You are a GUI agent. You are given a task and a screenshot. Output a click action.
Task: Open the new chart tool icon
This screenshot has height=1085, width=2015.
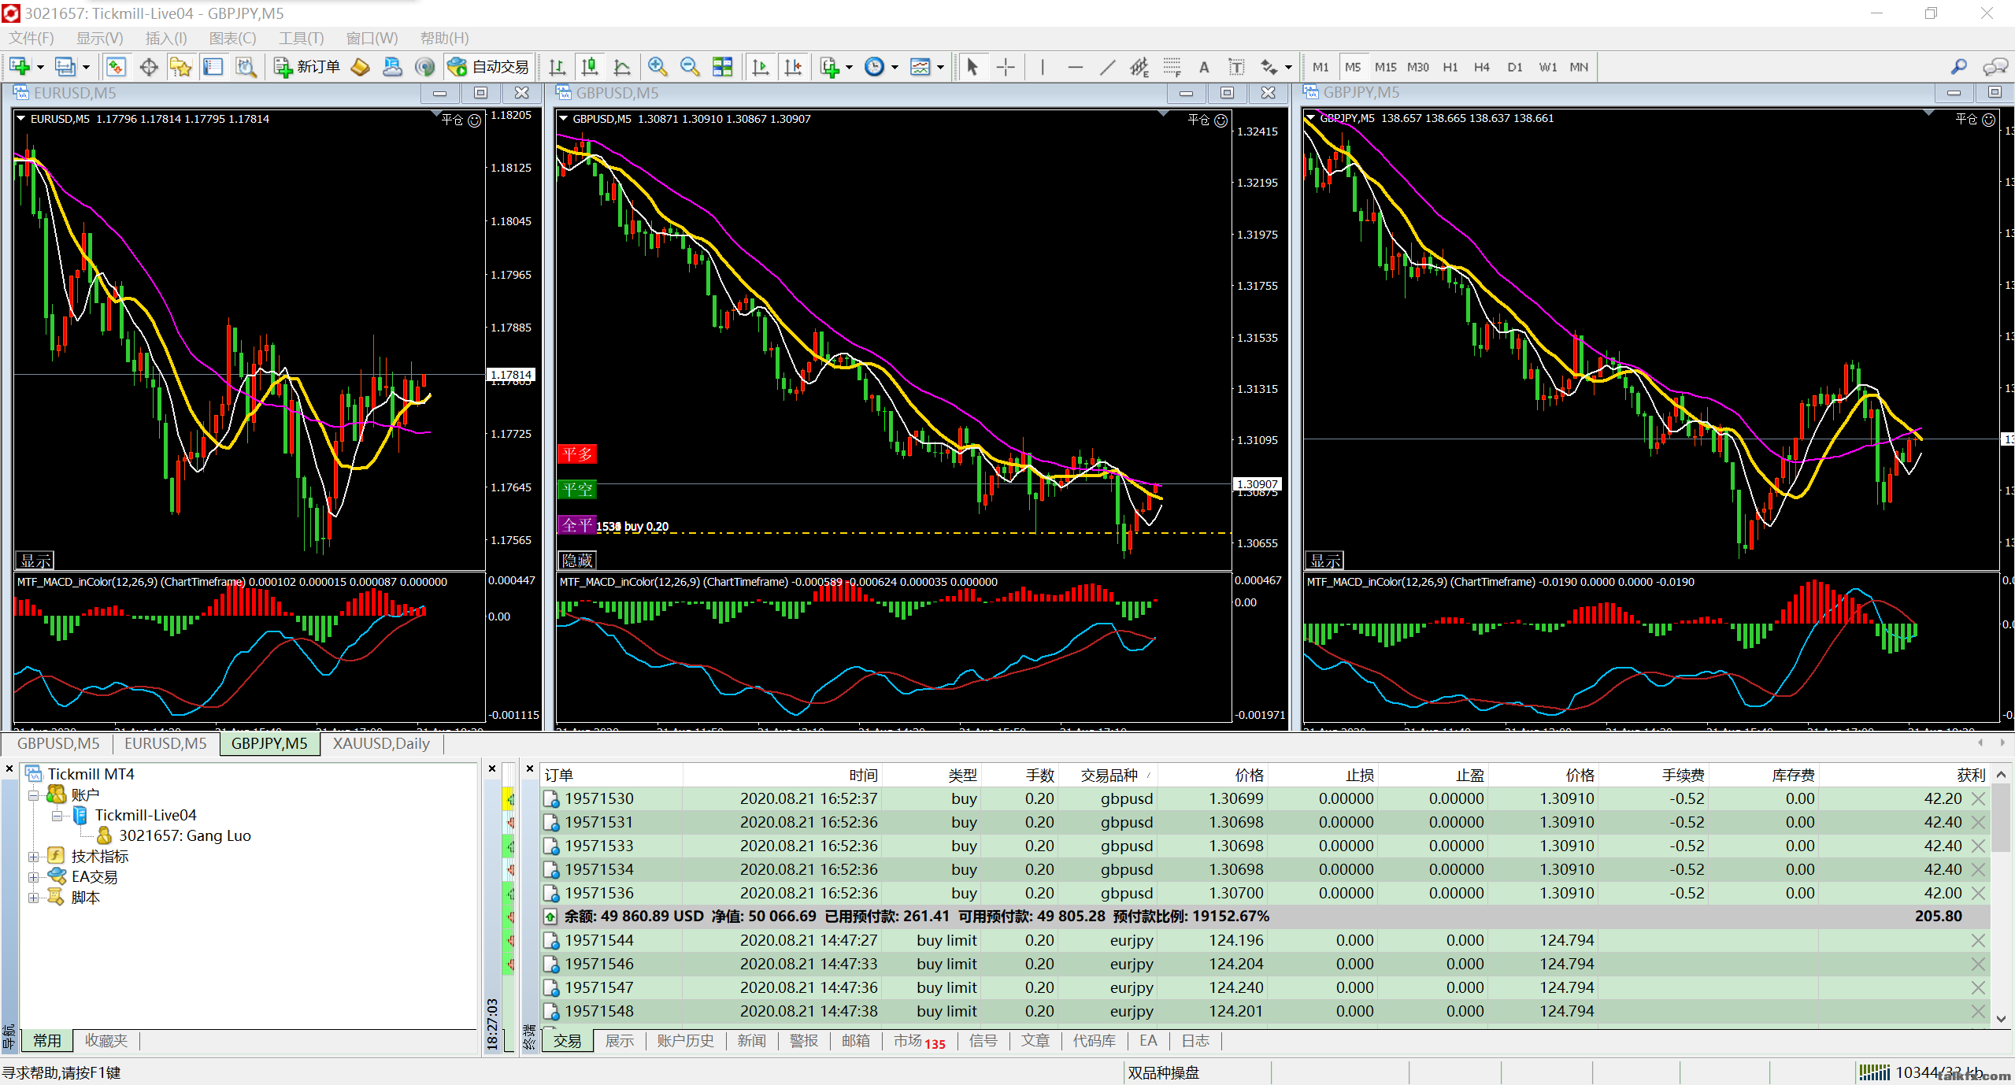pos(20,67)
